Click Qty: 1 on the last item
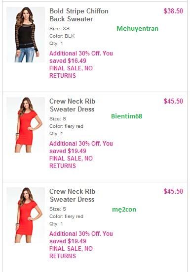190x272 pixels. pyautogui.click(x=56, y=224)
